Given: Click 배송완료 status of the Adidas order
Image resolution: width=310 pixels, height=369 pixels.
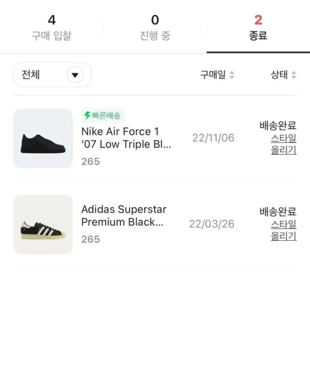Looking at the screenshot, I should pyautogui.click(x=278, y=212).
